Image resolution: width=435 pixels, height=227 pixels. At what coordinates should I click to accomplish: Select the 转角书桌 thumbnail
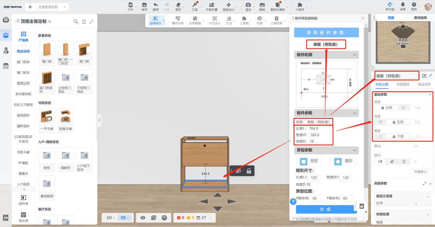coord(66,120)
